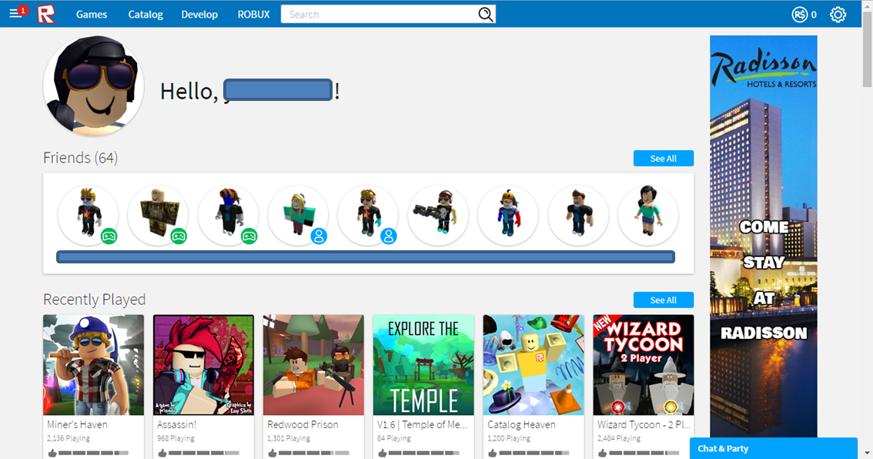This screenshot has width=873, height=459.
Task: Open friend avatar with red cape
Action: [x=508, y=216]
